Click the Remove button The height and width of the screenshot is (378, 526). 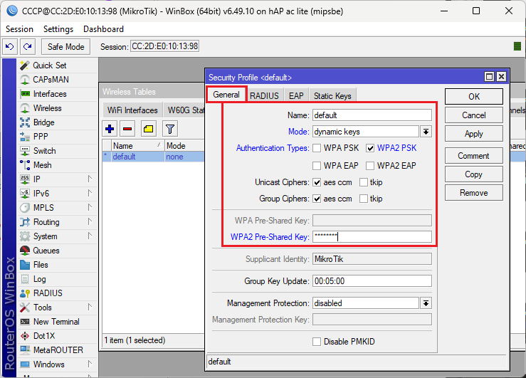point(473,193)
